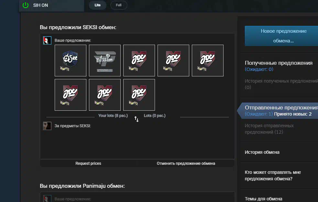Click the swap lots arrows icon
Viewport: 318px width, 202px height.
pyautogui.click(x=137, y=119)
